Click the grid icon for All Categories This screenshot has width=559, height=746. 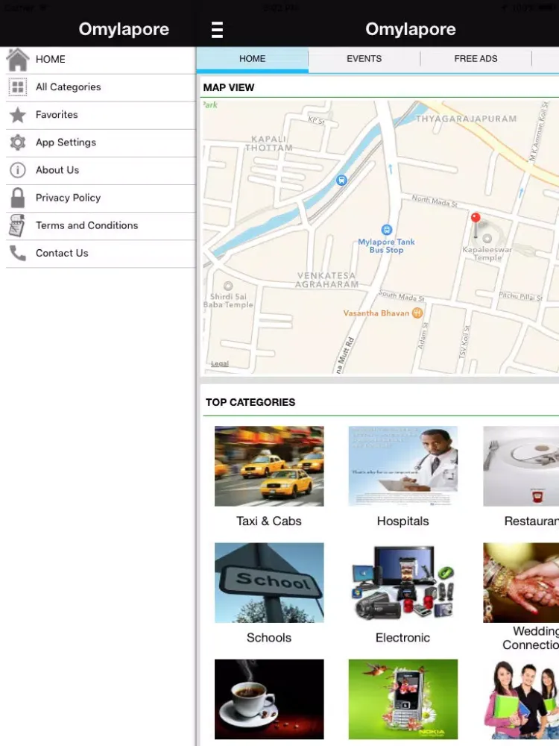[x=18, y=87]
